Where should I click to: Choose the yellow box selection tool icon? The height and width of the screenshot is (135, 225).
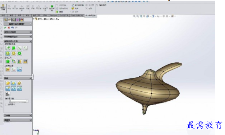[x=14, y=54]
